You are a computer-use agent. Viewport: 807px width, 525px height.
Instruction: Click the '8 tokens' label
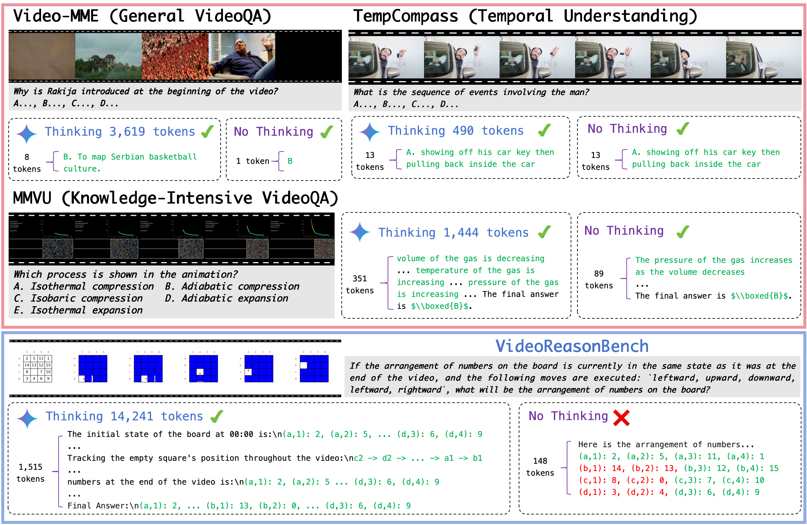point(27,163)
